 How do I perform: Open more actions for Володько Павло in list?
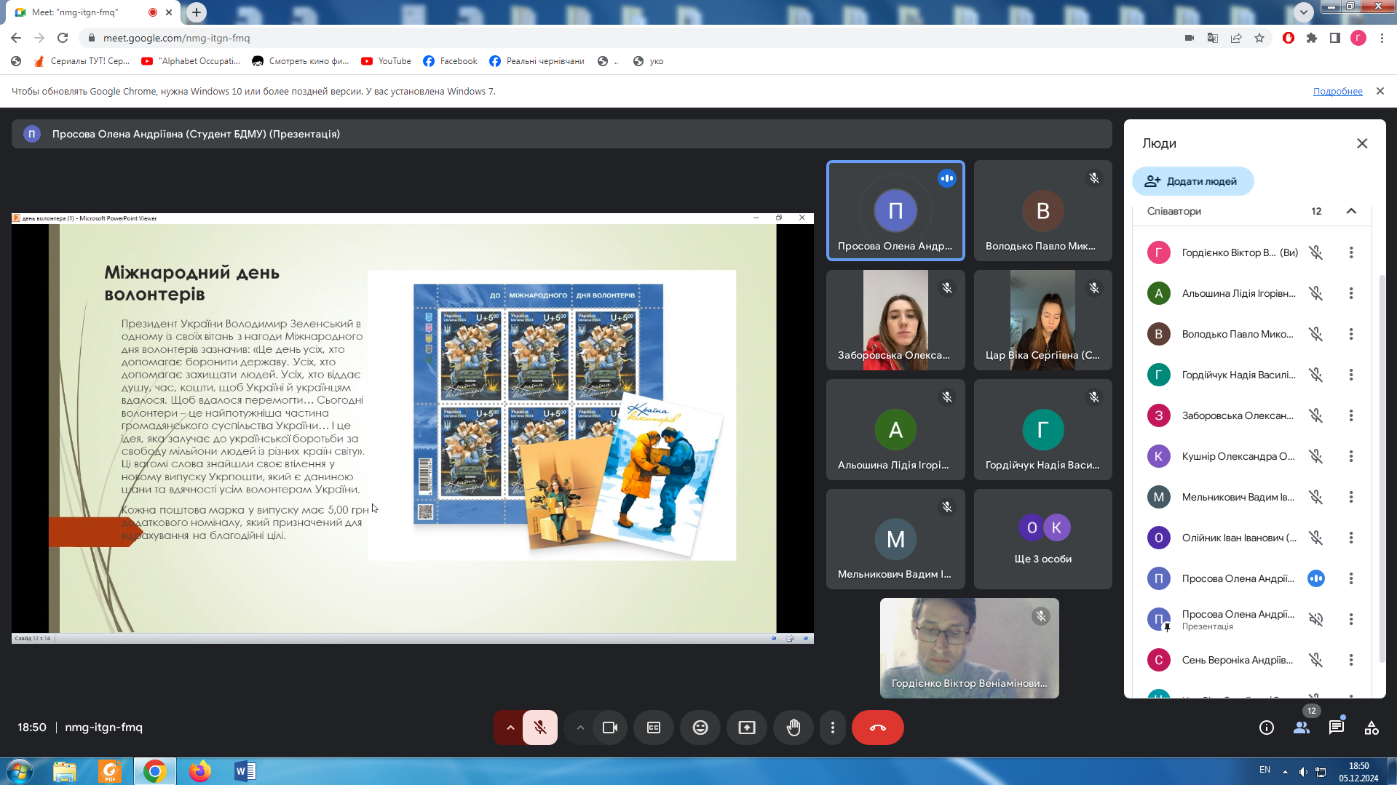coord(1351,334)
